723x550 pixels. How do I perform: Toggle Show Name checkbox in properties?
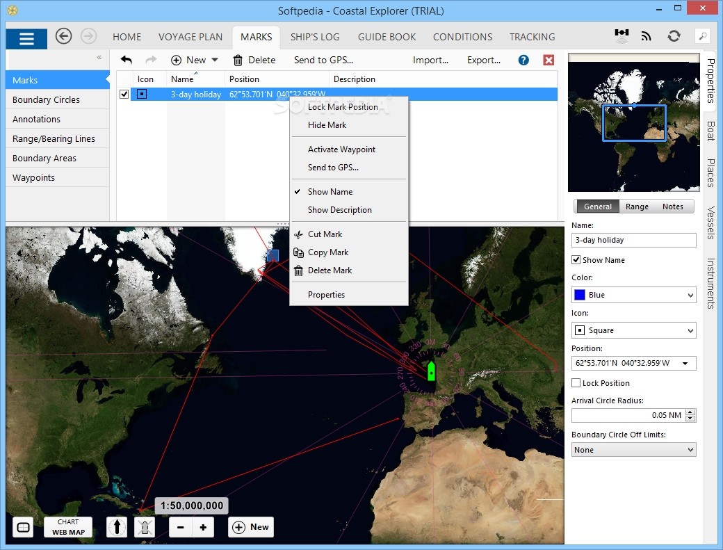point(576,259)
